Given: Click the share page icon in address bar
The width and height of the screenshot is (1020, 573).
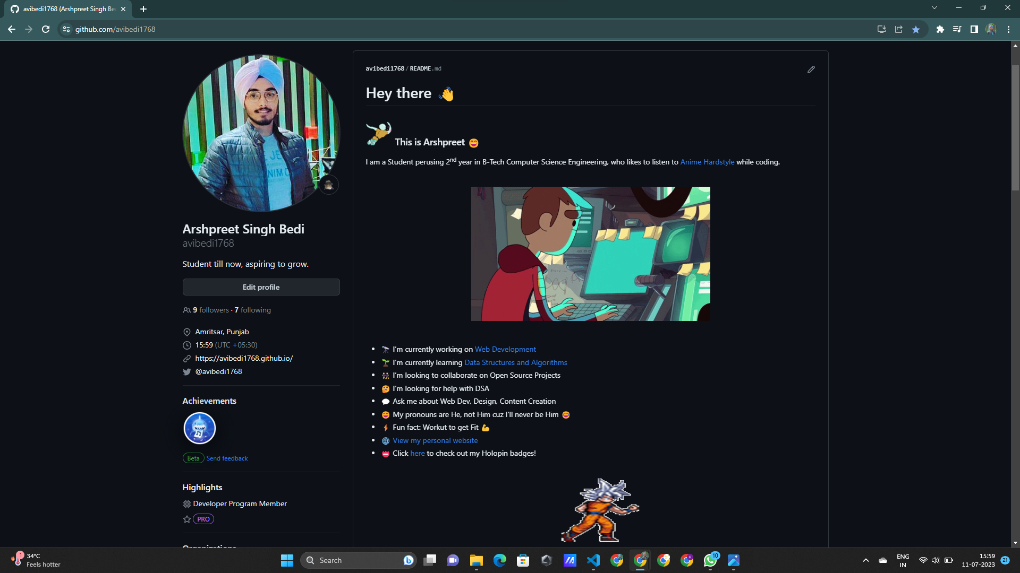Looking at the screenshot, I should [899, 30].
